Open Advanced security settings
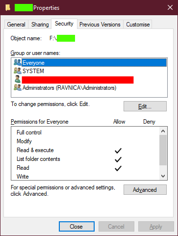Screen dimensions: 178x236 point(145,190)
